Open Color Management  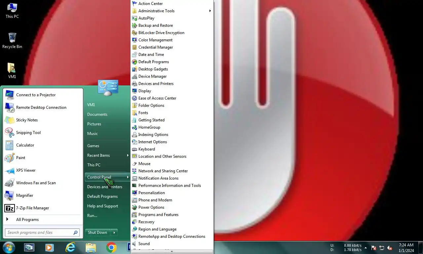[x=172, y=40]
